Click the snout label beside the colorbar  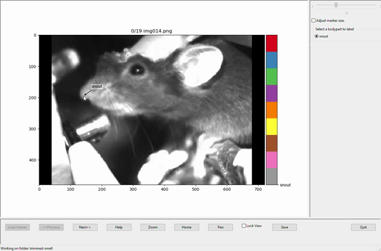[x=285, y=185]
